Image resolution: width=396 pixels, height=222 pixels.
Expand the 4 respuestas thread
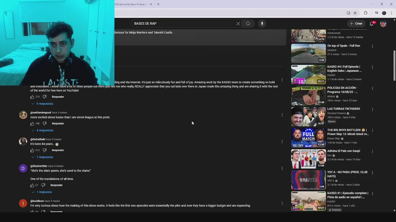42,130
